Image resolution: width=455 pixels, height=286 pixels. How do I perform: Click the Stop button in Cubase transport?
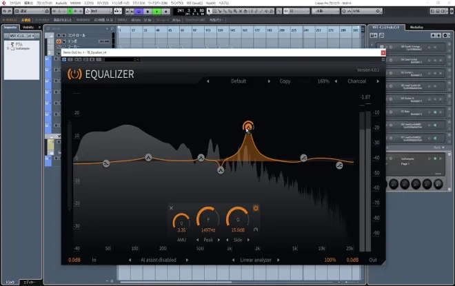click(148, 11)
